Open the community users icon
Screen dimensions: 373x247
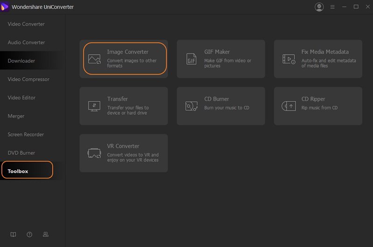click(46, 234)
